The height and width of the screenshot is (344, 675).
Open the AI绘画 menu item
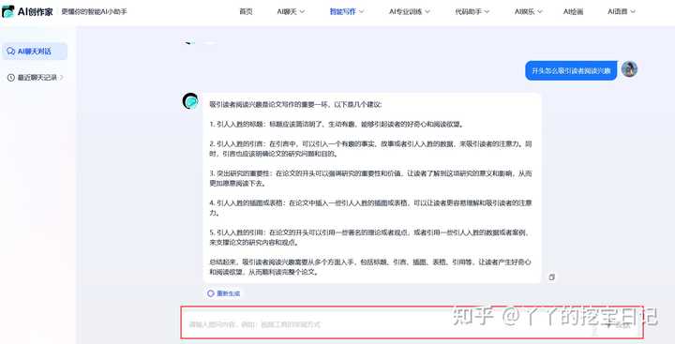573,11
